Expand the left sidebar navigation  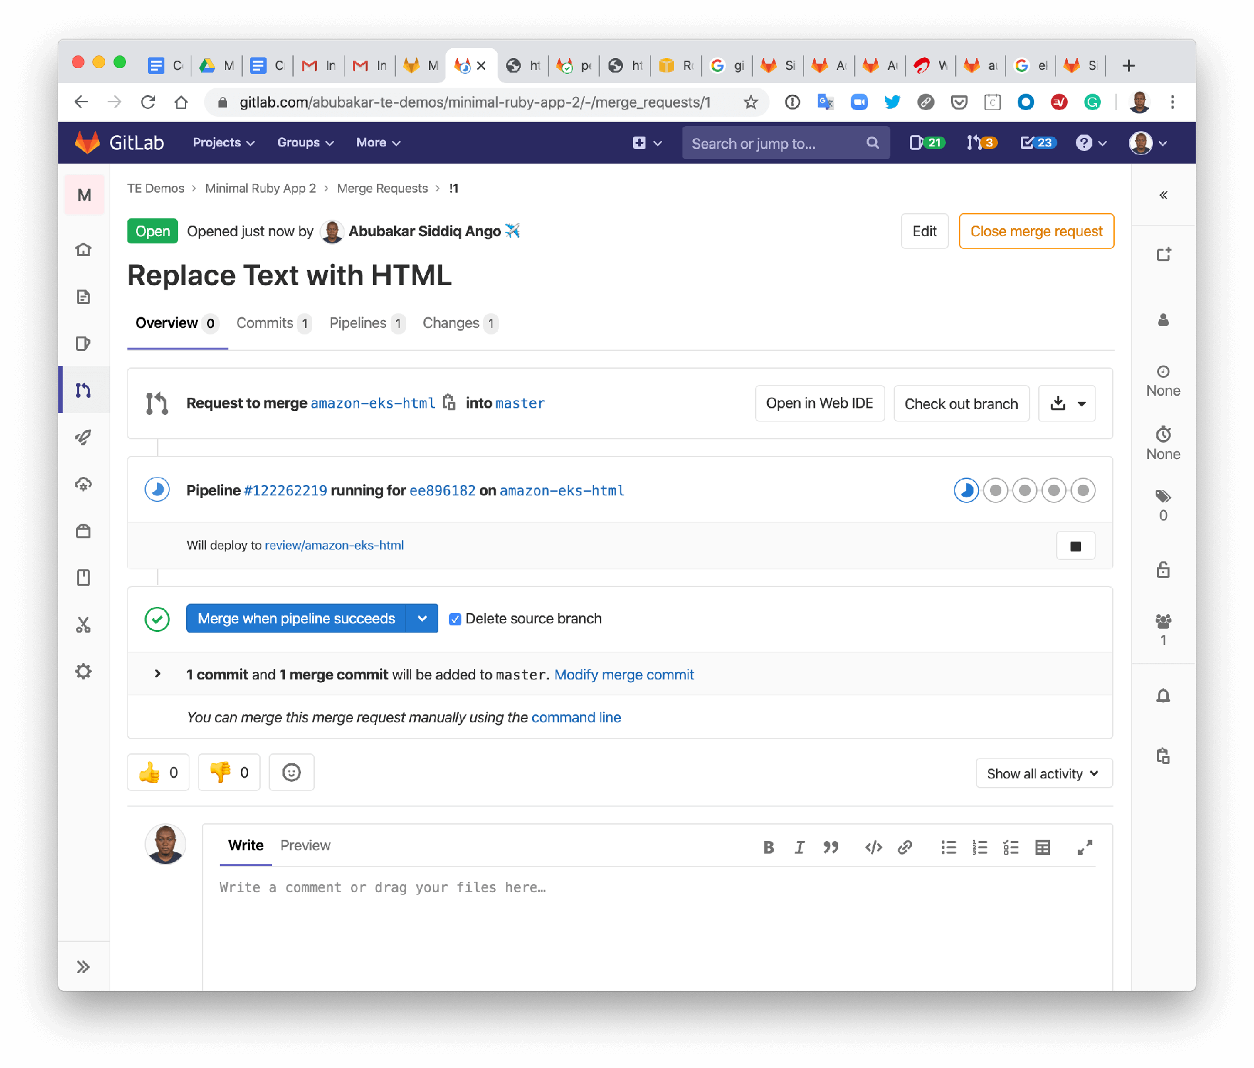(x=83, y=967)
